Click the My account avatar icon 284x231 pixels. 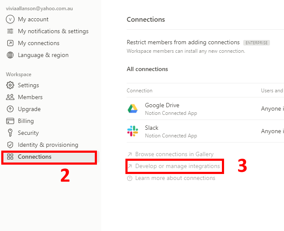pyautogui.click(x=10, y=19)
